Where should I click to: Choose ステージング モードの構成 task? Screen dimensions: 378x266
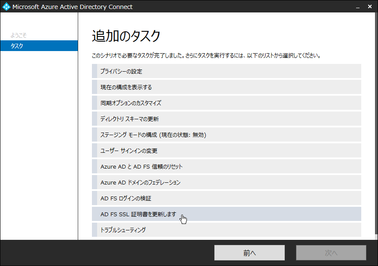coord(226,135)
